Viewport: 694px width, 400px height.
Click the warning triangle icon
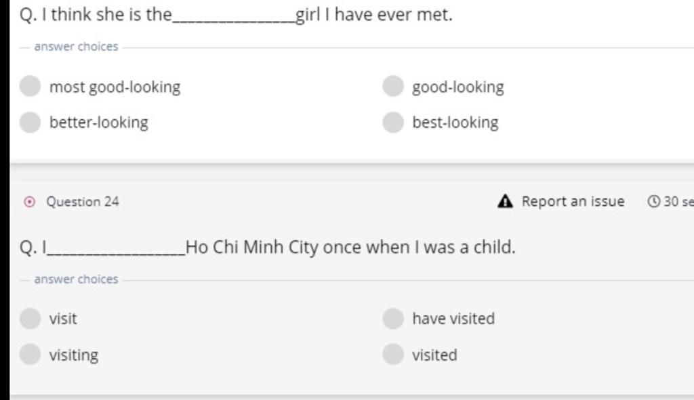click(x=505, y=201)
